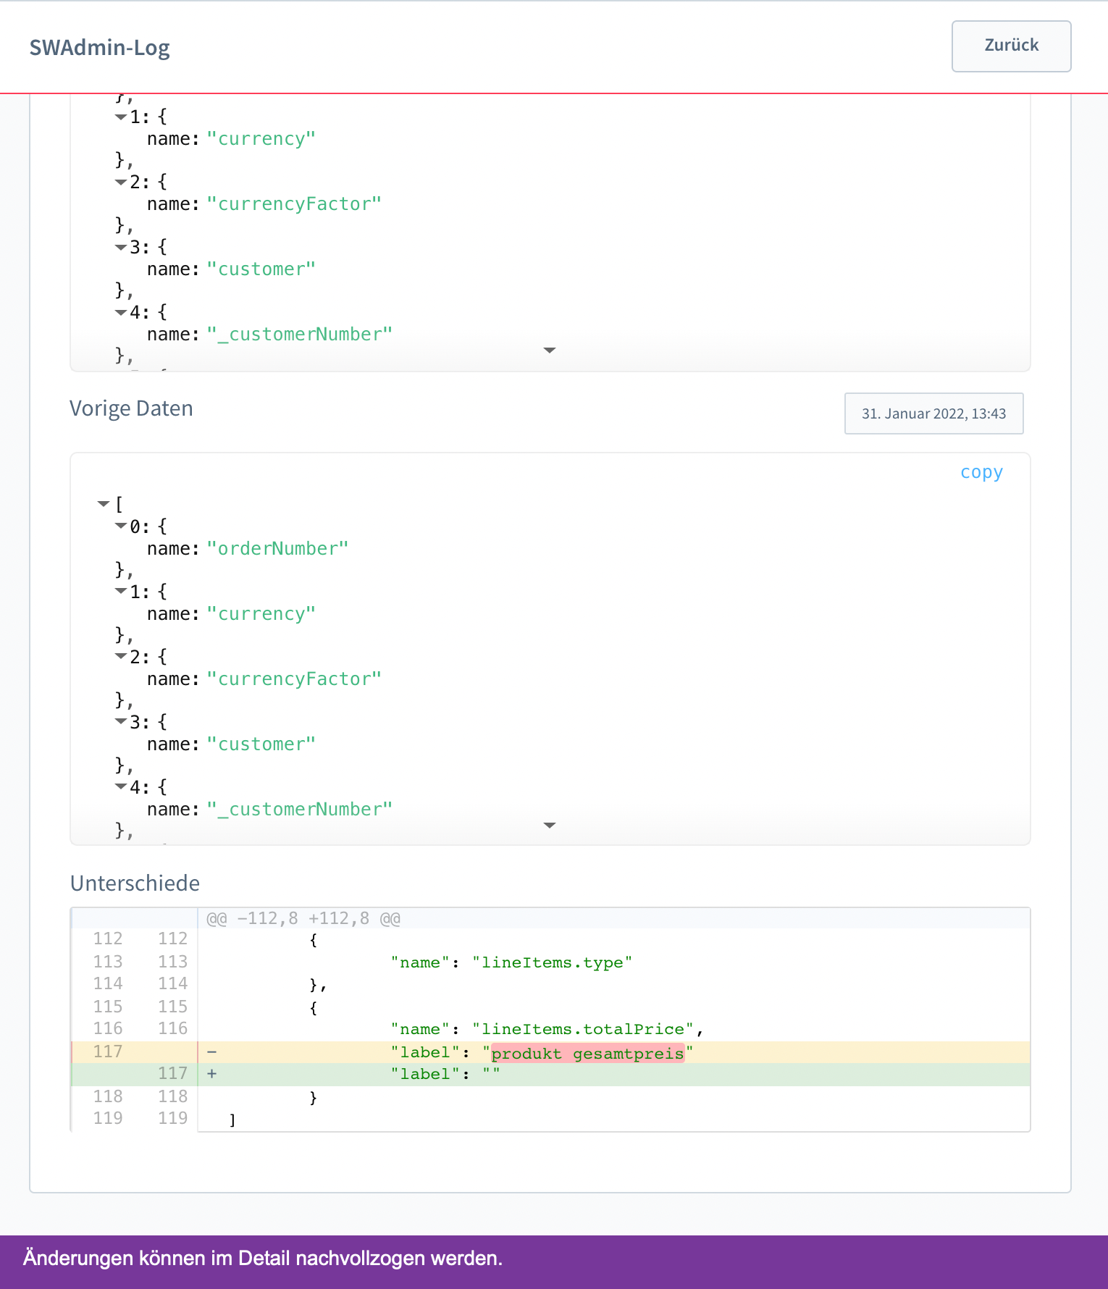Collapse item 4 in Vorige Daten

121,786
